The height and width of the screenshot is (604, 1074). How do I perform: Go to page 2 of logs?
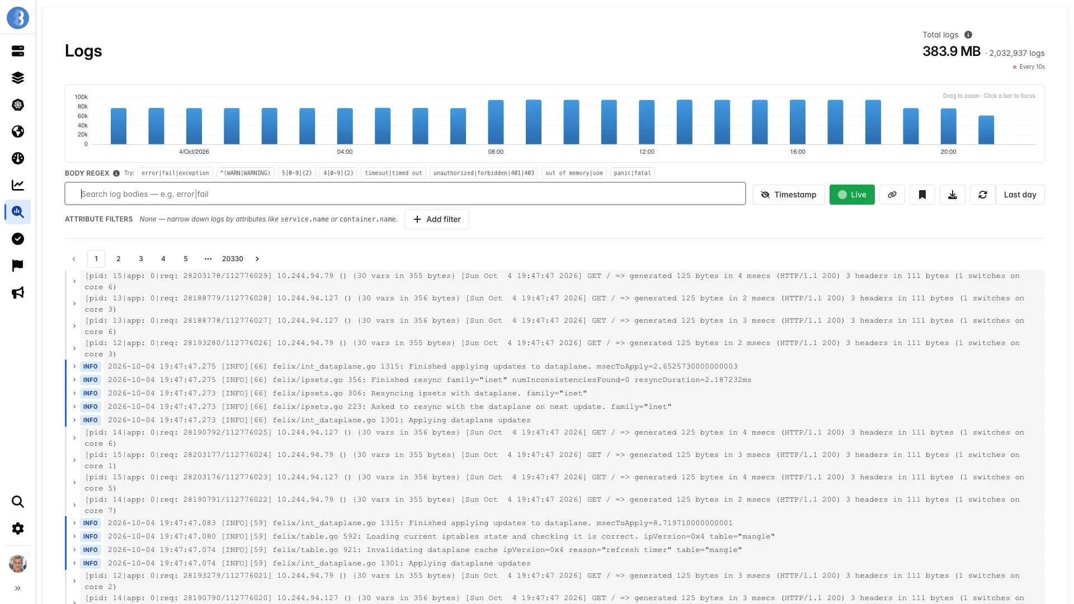coord(119,259)
